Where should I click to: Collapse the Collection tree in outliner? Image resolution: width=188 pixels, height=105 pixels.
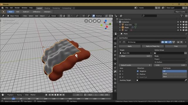click(117, 22)
